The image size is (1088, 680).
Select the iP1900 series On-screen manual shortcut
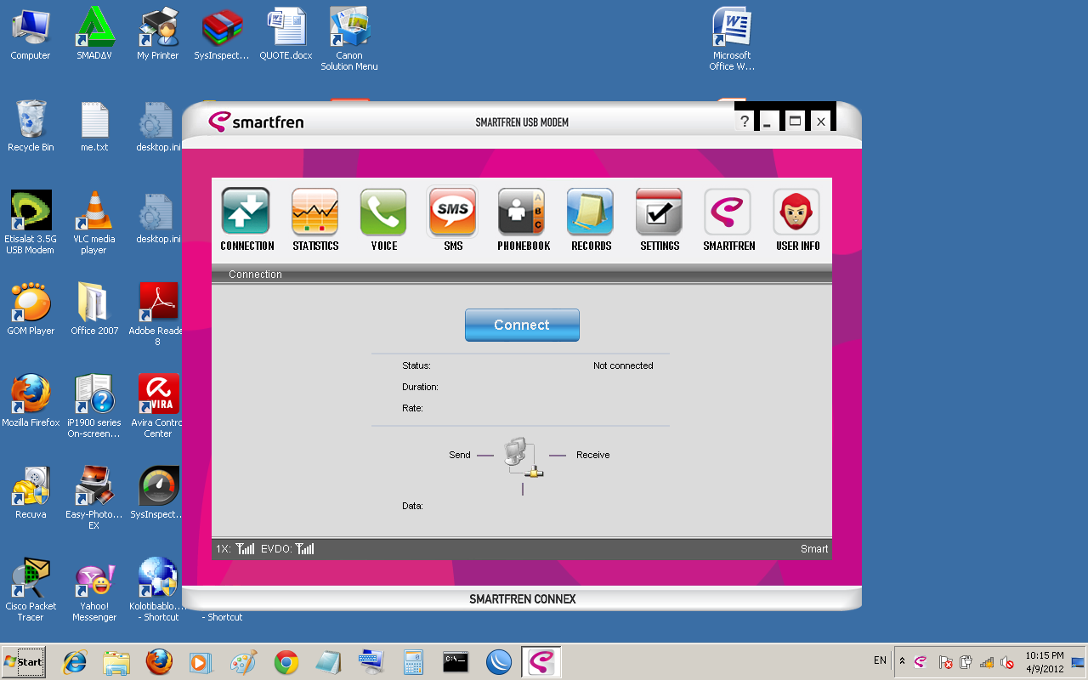[x=94, y=406]
